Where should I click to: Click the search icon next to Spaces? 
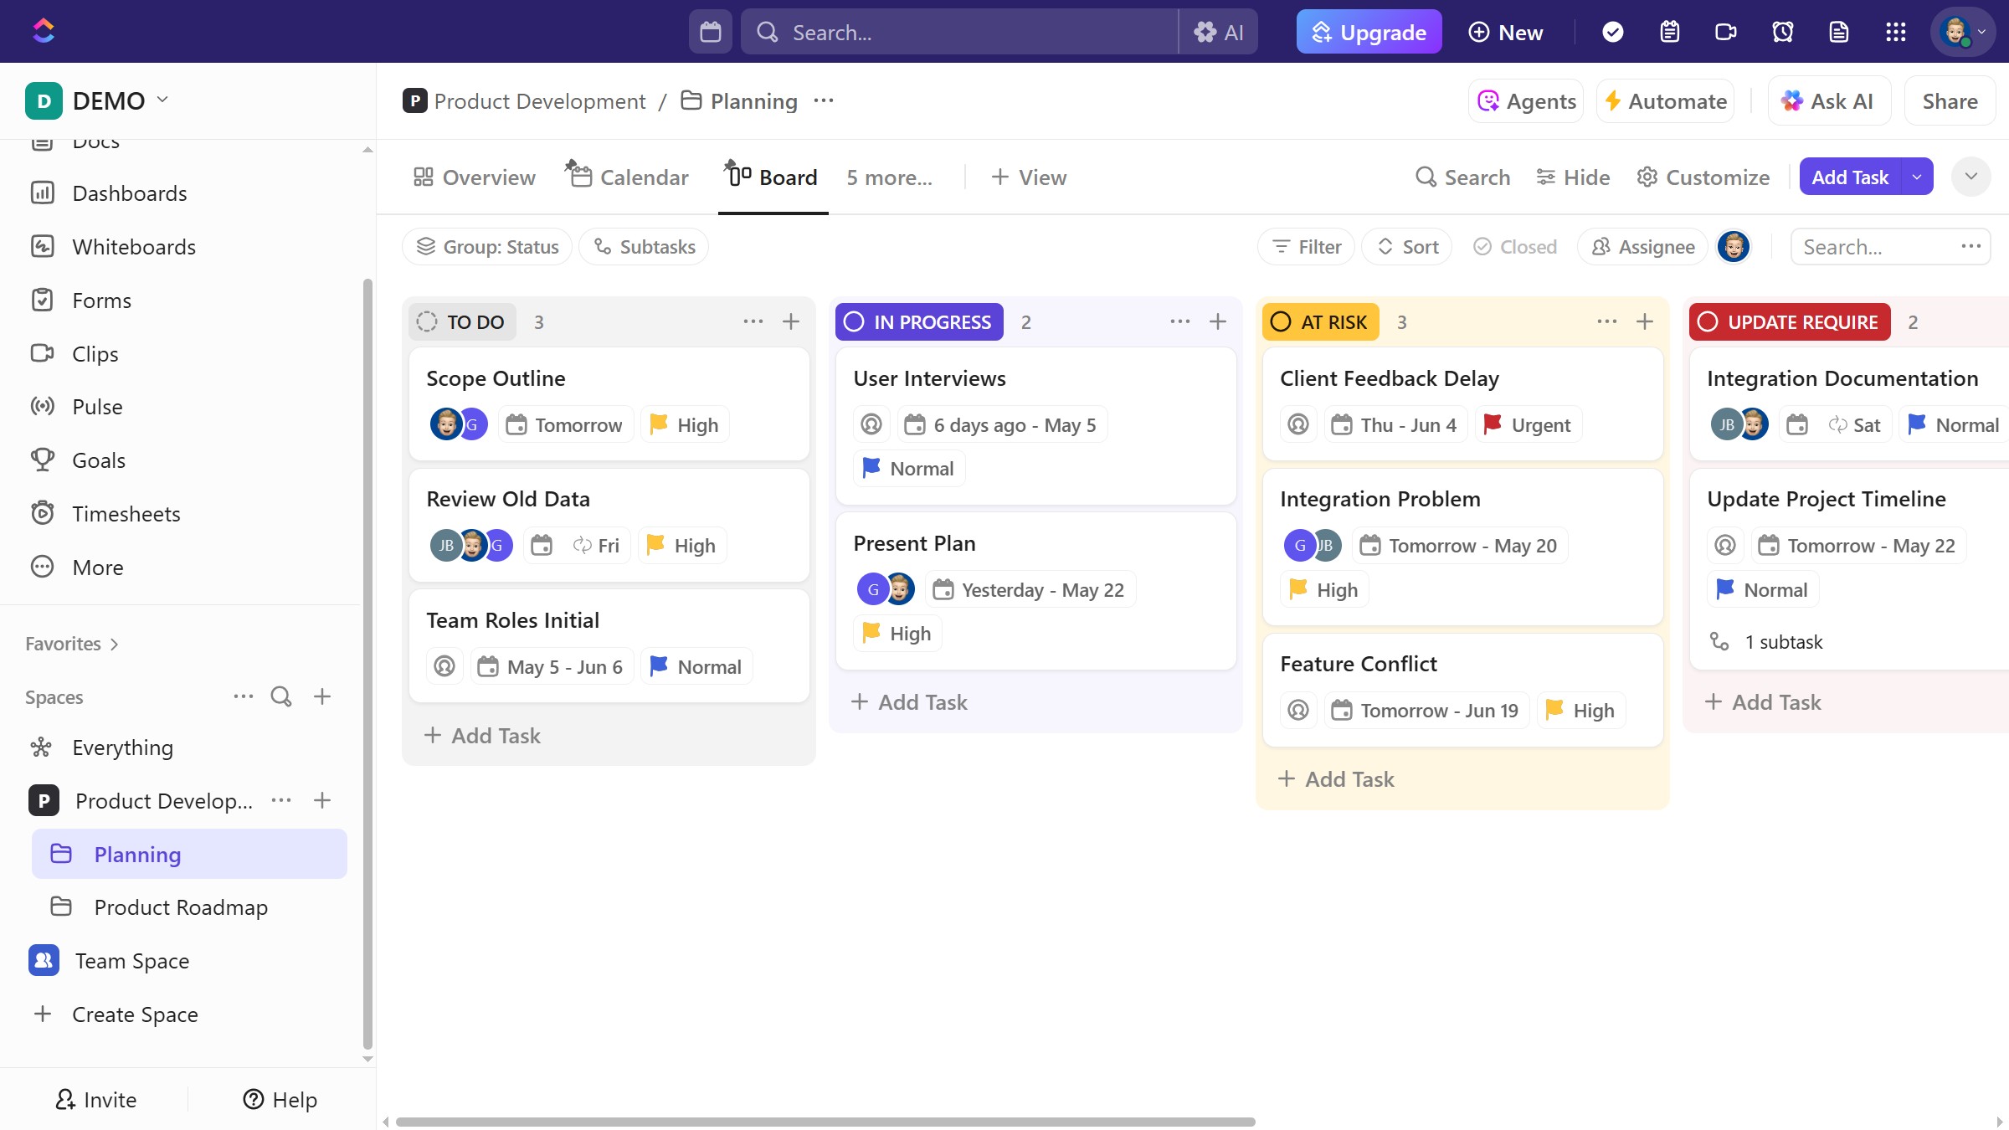coord(281,696)
